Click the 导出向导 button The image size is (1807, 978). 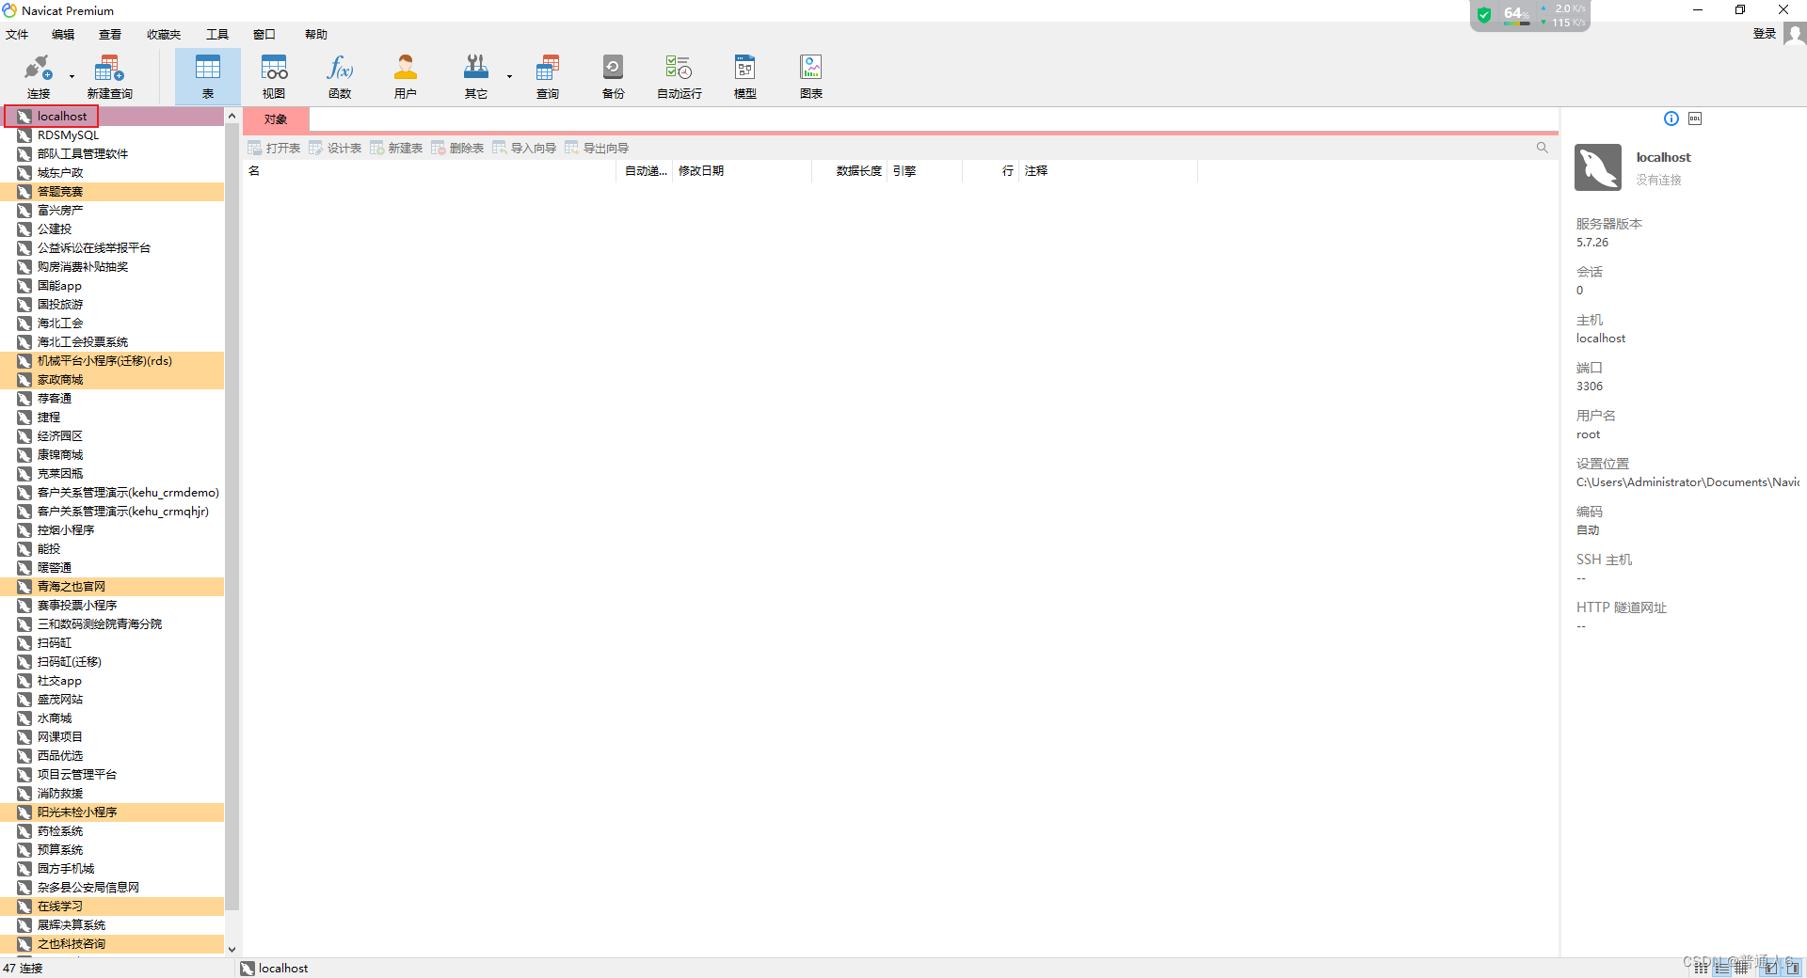pos(597,149)
